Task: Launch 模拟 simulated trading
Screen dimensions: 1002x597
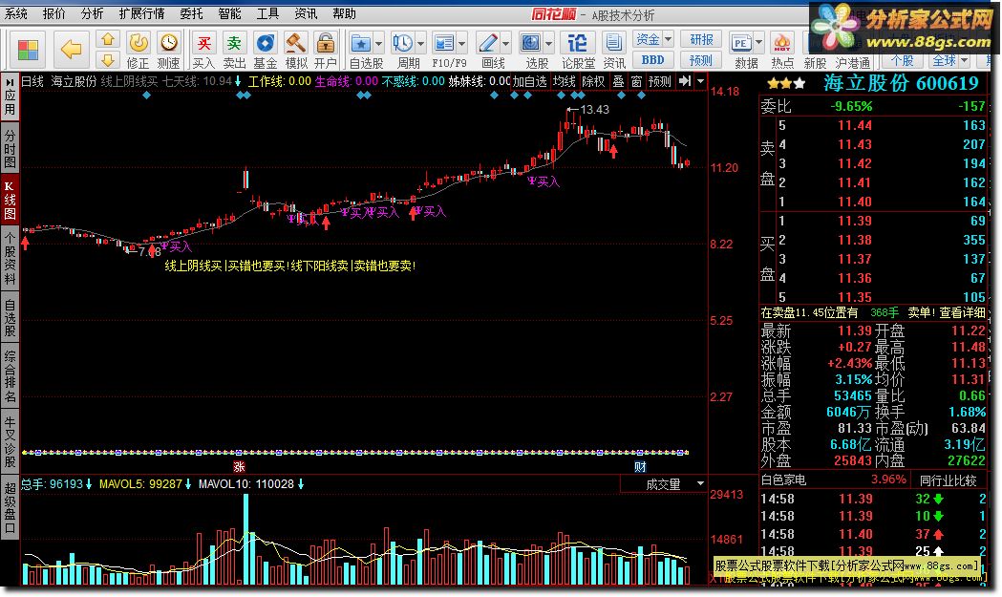Action: (x=296, y=51)
